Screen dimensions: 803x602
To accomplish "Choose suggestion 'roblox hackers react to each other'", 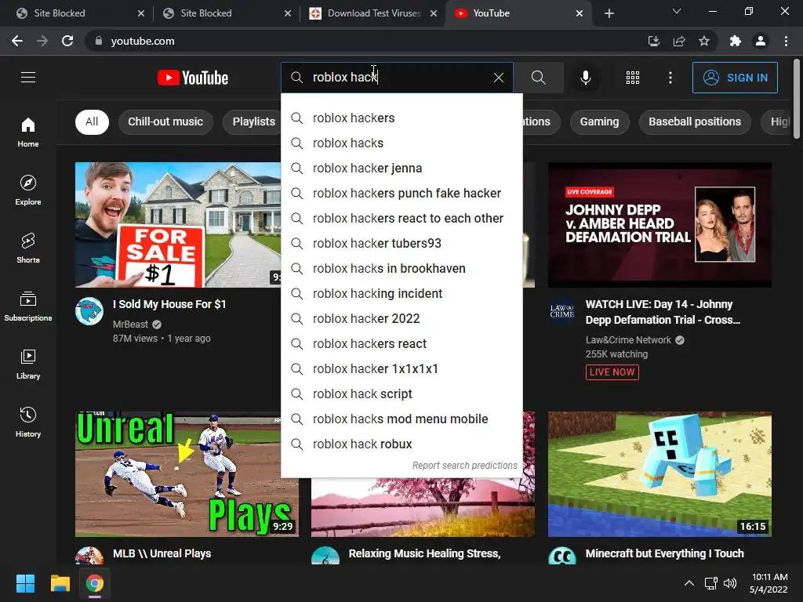I will (402, 218).
